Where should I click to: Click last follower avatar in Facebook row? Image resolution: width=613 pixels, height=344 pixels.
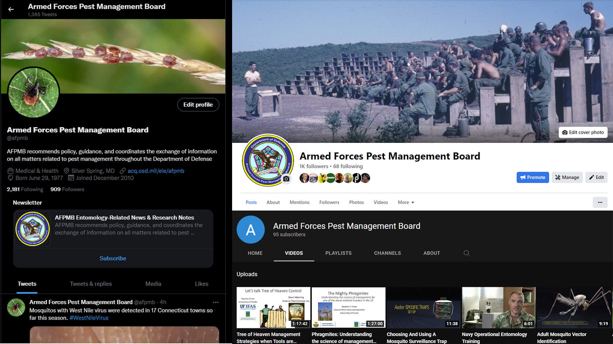(365, 178)
